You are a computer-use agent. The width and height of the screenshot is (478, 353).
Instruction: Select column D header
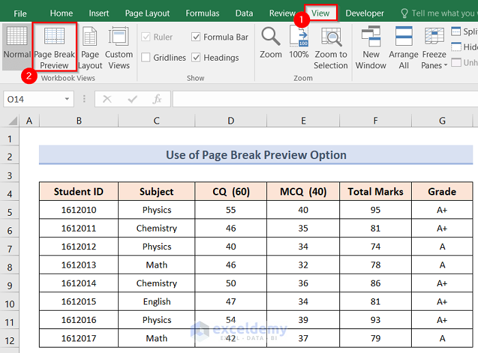click(231, 121)
